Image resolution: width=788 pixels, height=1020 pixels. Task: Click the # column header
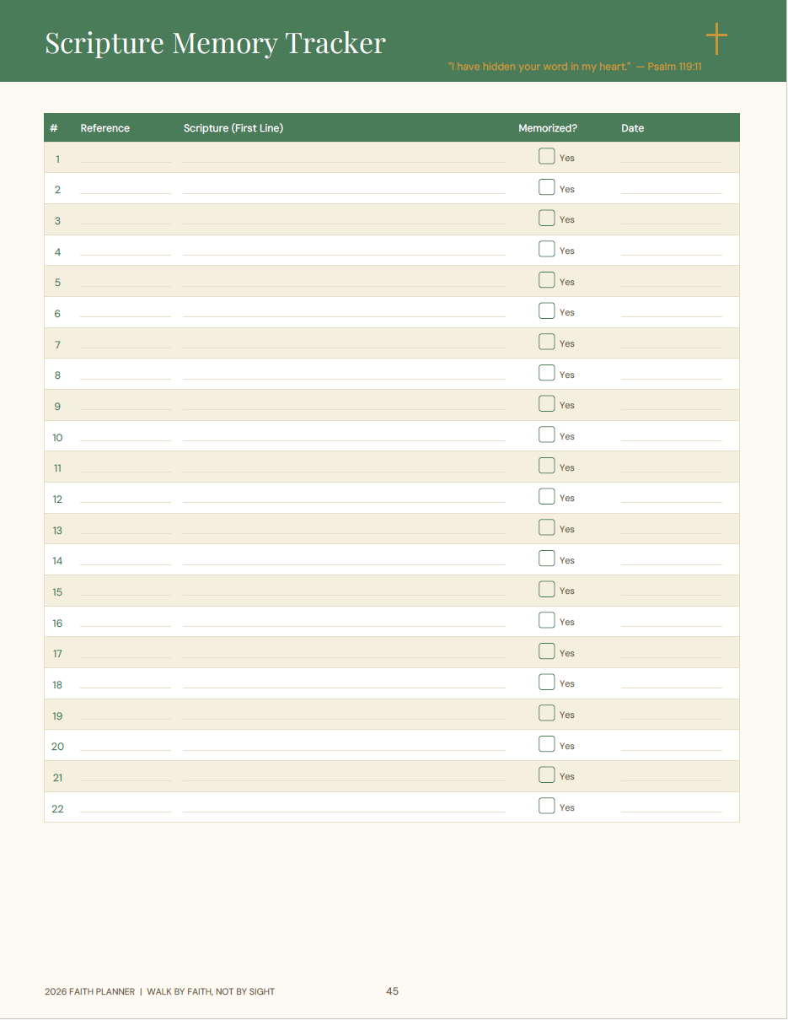(x=54, y=128)
